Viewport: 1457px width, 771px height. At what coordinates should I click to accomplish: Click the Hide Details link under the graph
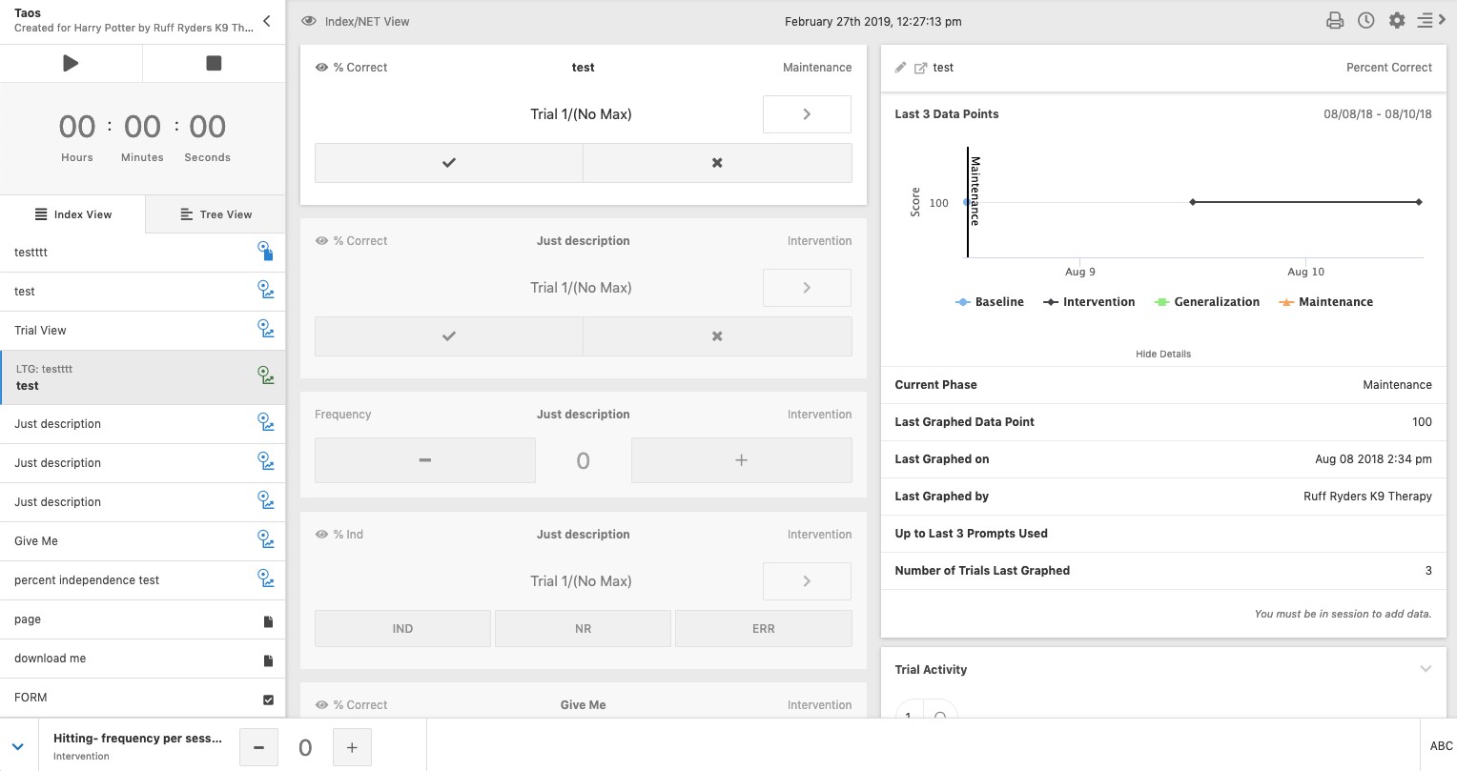[1162, 354]
